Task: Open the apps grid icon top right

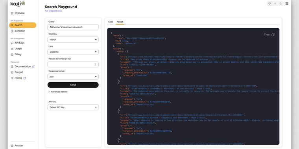Action: [x=287, y=4]
